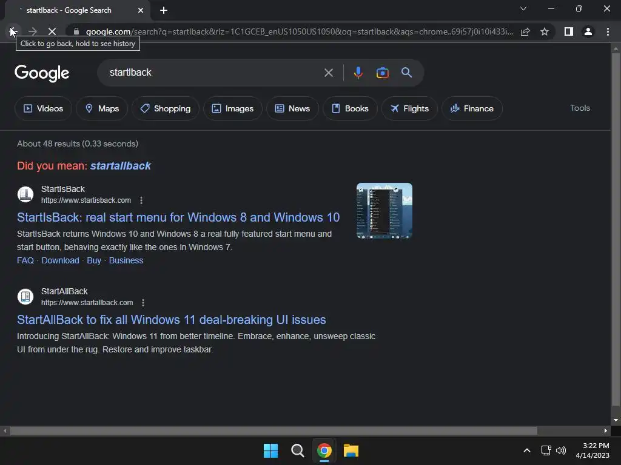The width and height of the screenshot is (621, 465).
Task: Open the three-dot menu beside startisback.com URL
Action: point(141,200)
